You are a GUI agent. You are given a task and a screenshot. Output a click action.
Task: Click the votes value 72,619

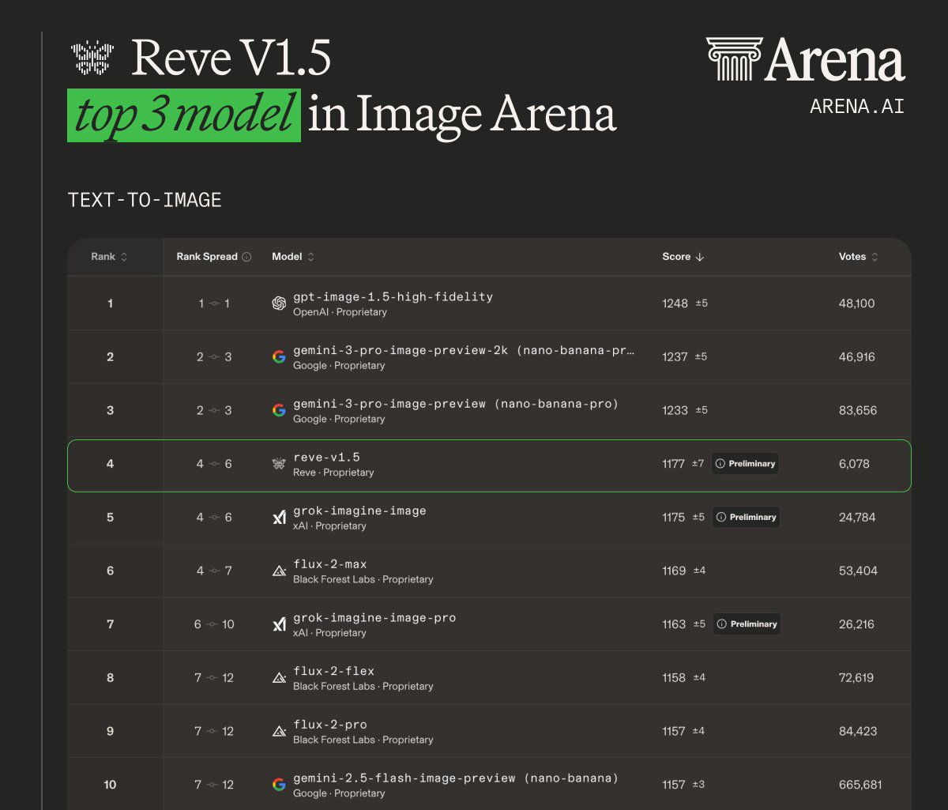pos(857,677)
